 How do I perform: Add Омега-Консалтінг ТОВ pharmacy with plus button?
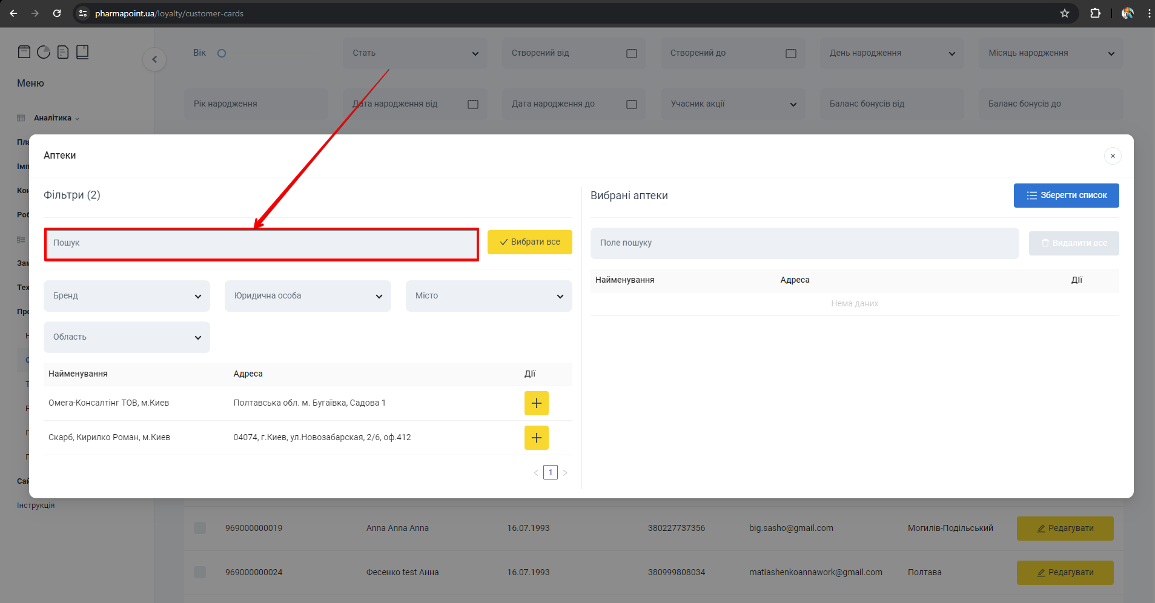pyautogui.click(x=536, y=403)
